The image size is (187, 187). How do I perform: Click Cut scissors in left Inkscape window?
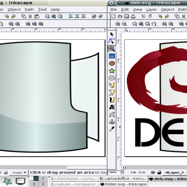tap(30, 16)
